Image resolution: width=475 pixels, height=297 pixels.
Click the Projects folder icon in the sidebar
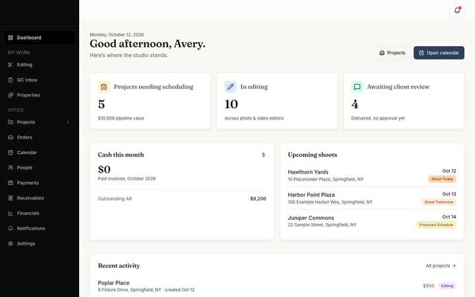click(11, 122)
